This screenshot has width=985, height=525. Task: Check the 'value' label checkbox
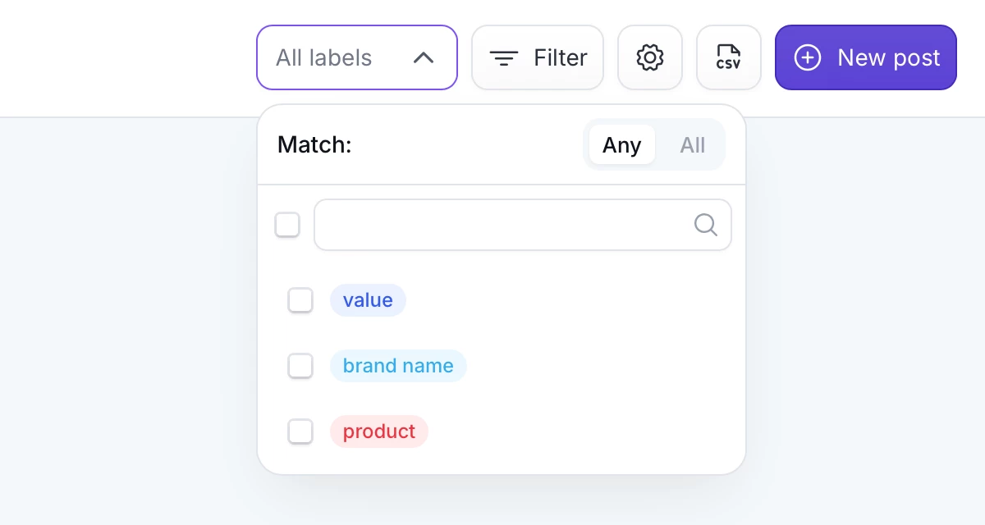tap(300, 300)
